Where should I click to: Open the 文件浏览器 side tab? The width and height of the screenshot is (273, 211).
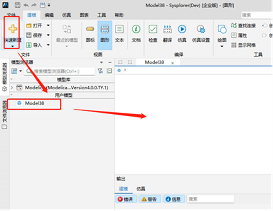coord(5,115)
